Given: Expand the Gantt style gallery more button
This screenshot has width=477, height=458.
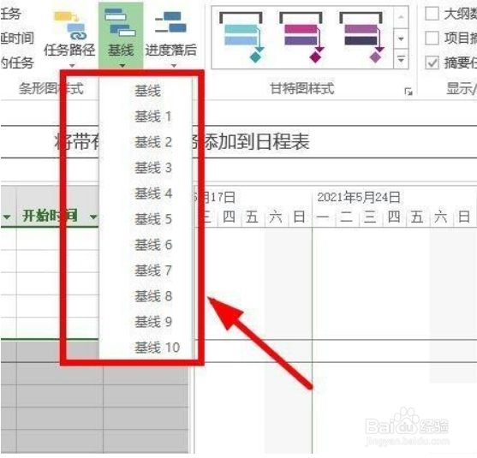Looking at the screenshot, I should [x=402, y=60].
